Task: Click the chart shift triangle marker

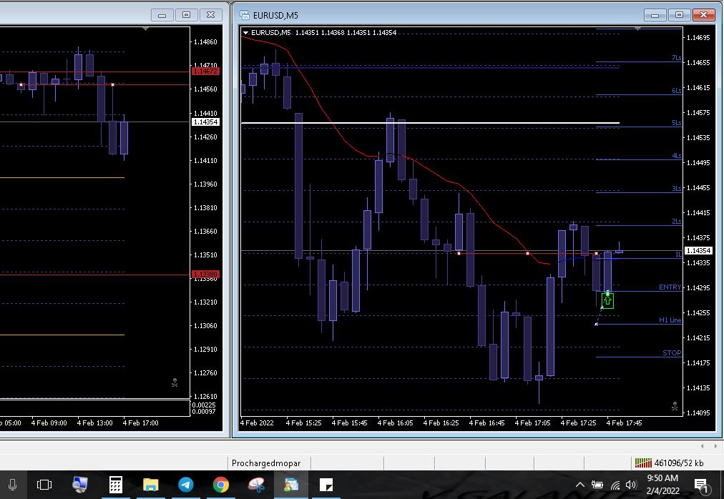Action: [x=638, y=29]
